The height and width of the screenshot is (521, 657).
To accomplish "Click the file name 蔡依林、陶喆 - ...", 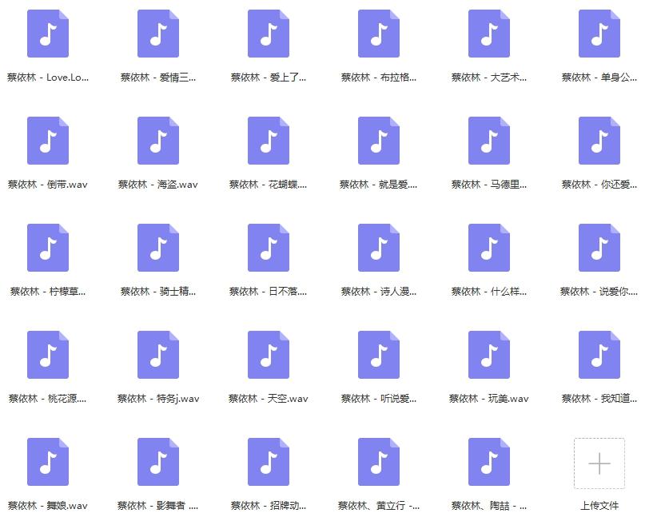I will 489,507.
